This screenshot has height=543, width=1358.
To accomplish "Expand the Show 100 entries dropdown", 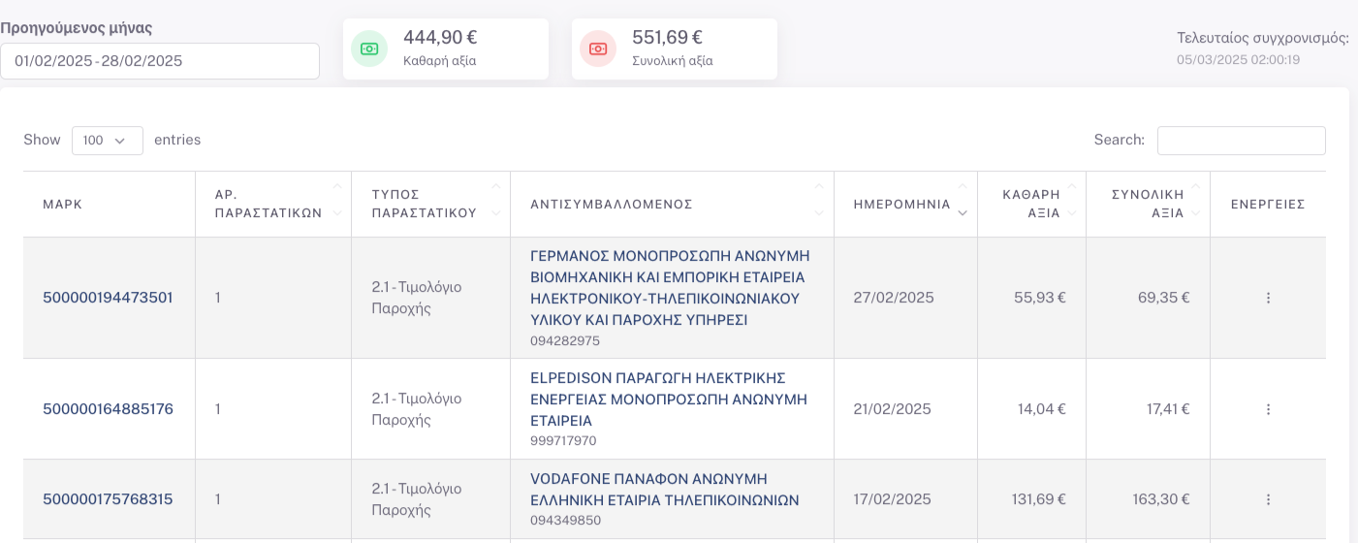I will click(107, 141).
